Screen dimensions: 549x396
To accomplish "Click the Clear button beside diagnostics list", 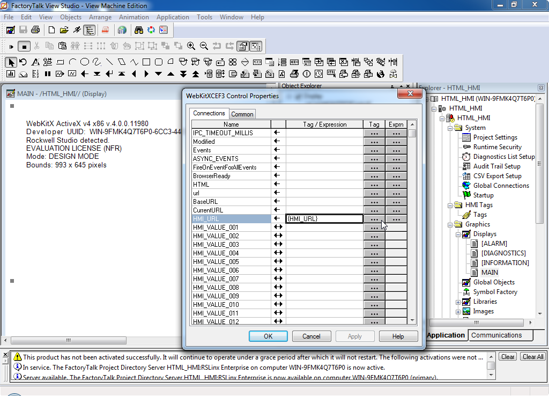I will pos(508,357).
